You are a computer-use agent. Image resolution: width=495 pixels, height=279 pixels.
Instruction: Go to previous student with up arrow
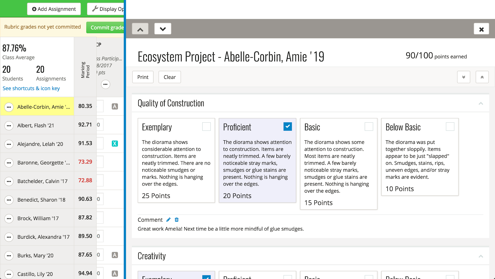click(x=140, y=29)
